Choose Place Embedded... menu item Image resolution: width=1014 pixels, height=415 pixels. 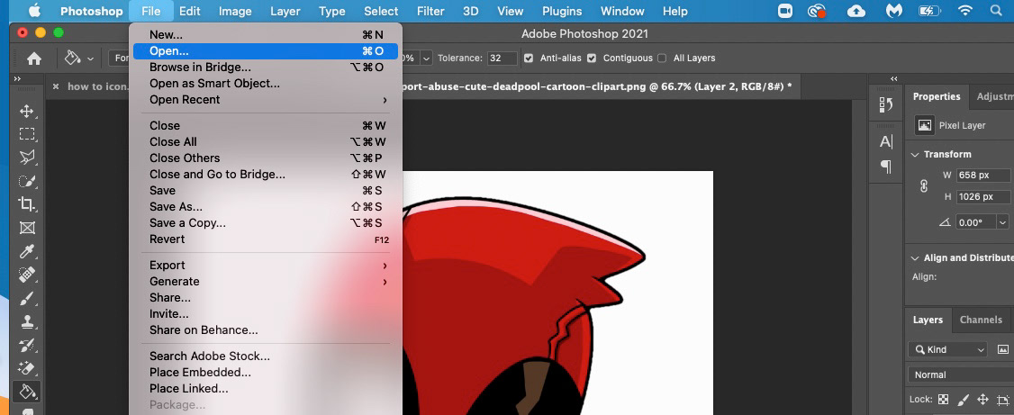[265, 373]
